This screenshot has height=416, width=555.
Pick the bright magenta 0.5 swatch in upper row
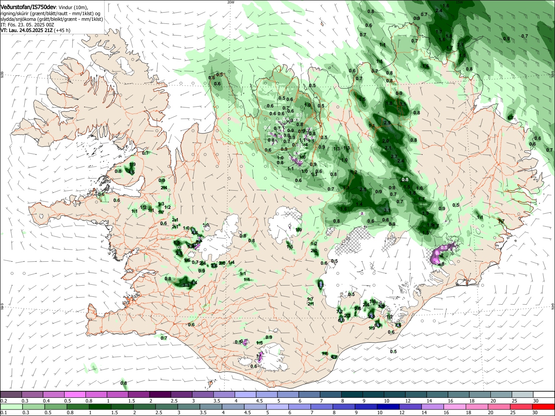(x=75, y=394)
